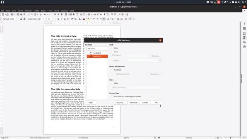The width and height of the screenshot is (247, 139).
Task: Expand the Default Style paragraph dropdown
Action: [x=18, y=19]
